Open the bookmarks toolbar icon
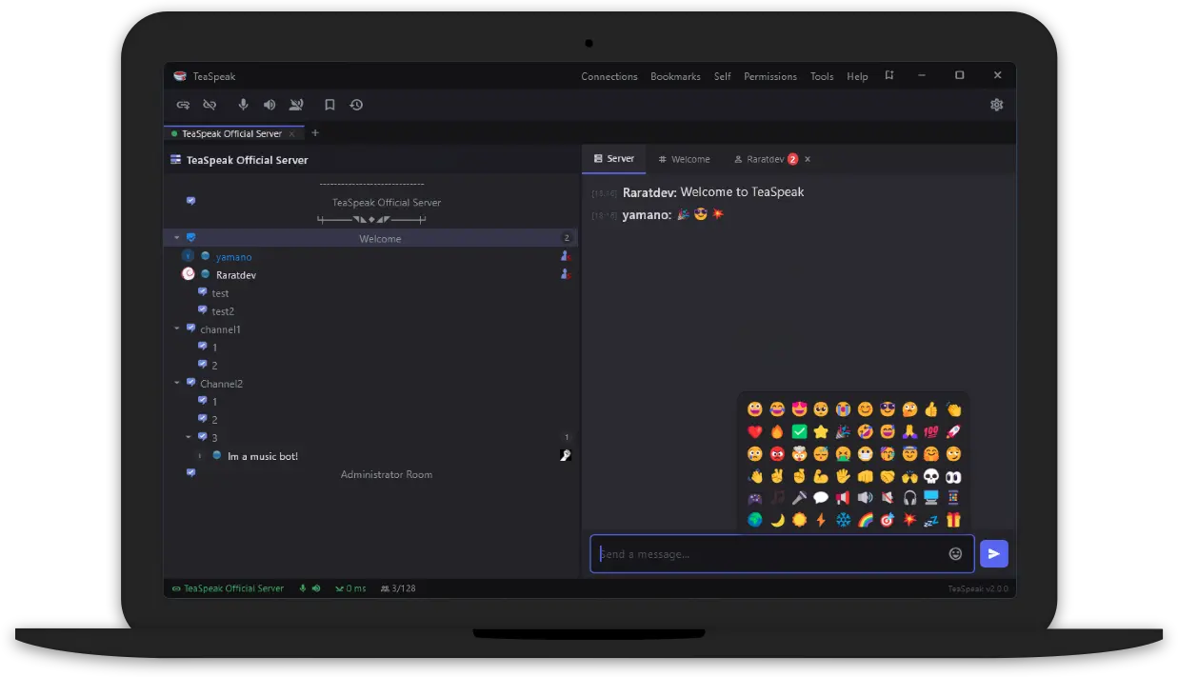This screenshot has height=677, width=1178. [329, 105]
